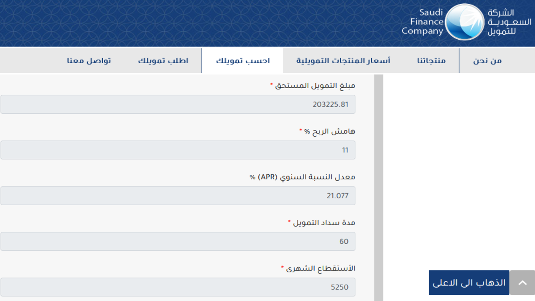535x301 pixels.
Task: Click the APR field showing 21.077
Action: 178,196
